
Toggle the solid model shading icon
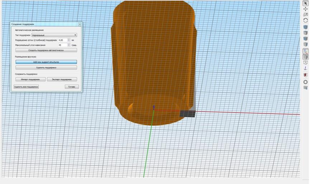coord(306,57)
